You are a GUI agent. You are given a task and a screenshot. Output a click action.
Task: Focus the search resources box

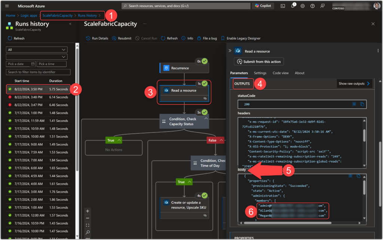click(x=186, y=6)
